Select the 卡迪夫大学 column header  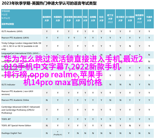149,19
